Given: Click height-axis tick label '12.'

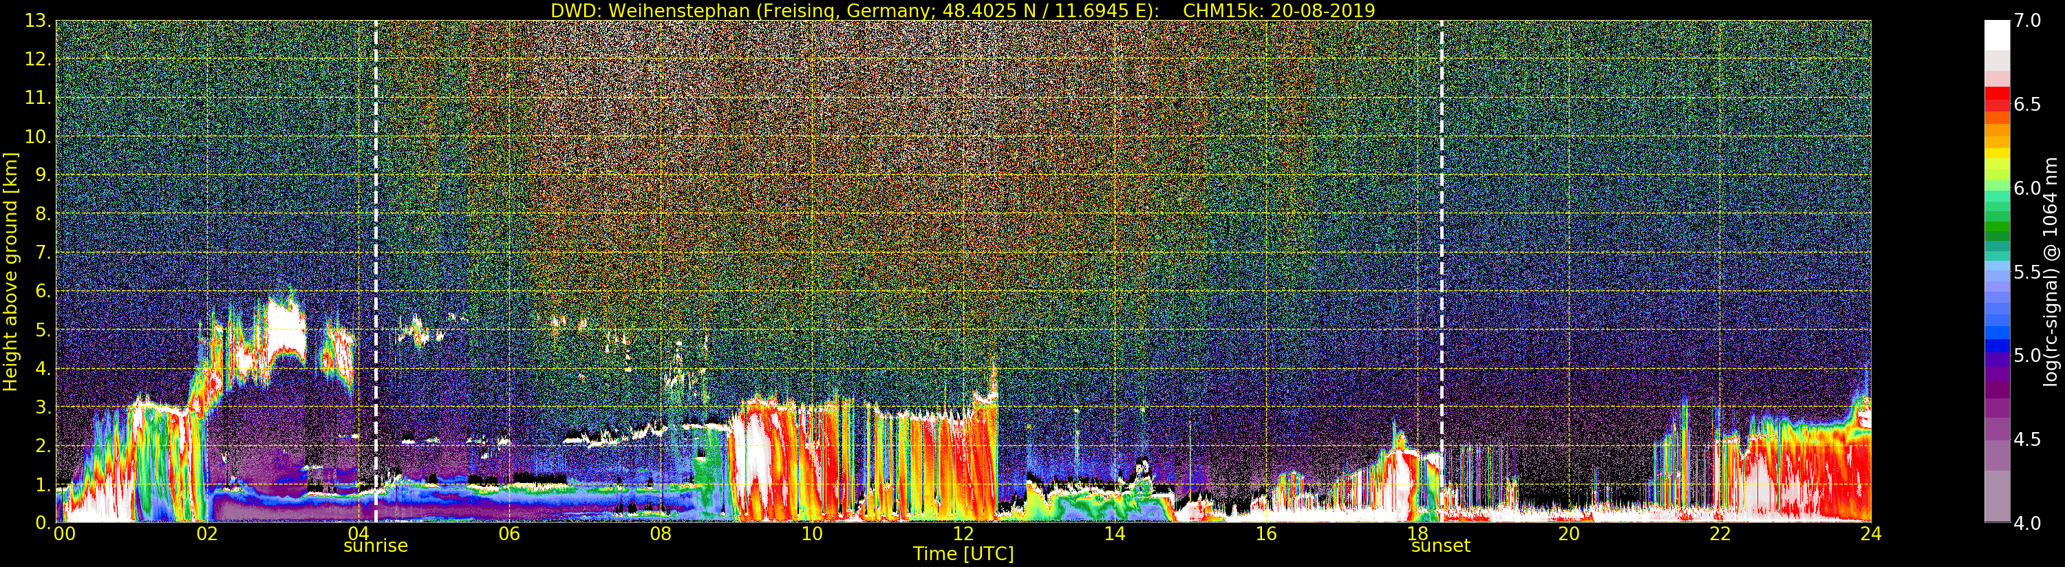Looking at the screenshot, I should point(38,59).
